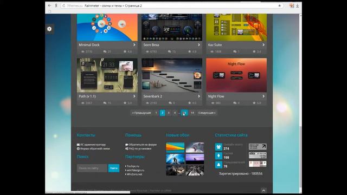The image size is (347, 195).
Task: Open the Path (v 1.1) skin arrow
Action: [x=134, y=96]
